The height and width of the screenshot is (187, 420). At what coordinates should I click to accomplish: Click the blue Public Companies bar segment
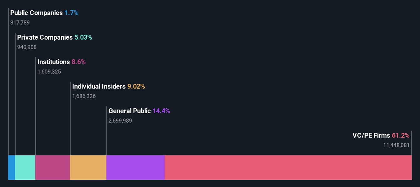[x=12, y=167]
